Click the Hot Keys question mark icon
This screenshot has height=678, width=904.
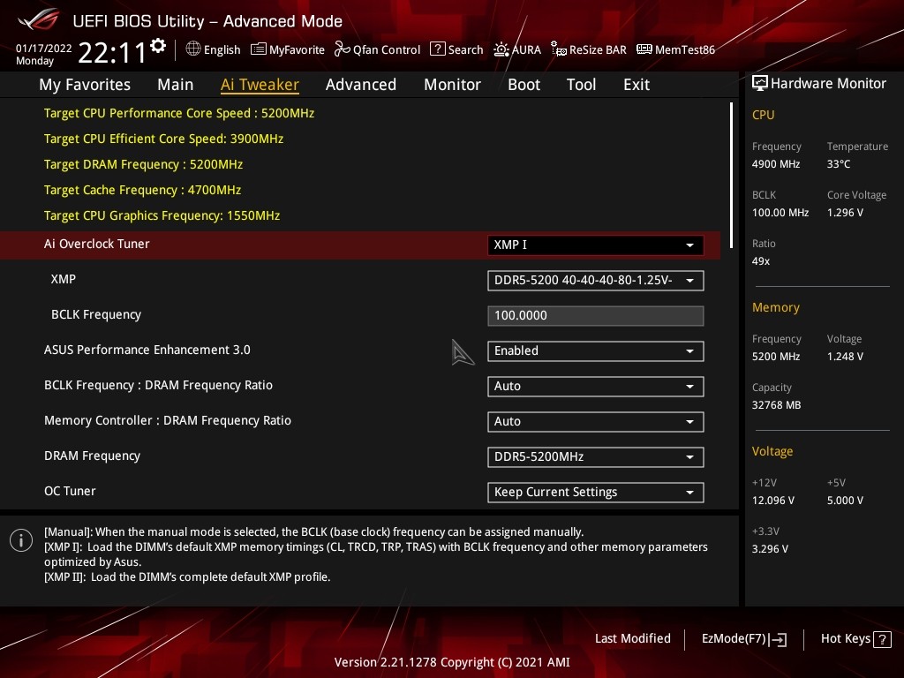click(x=882, y=639)
